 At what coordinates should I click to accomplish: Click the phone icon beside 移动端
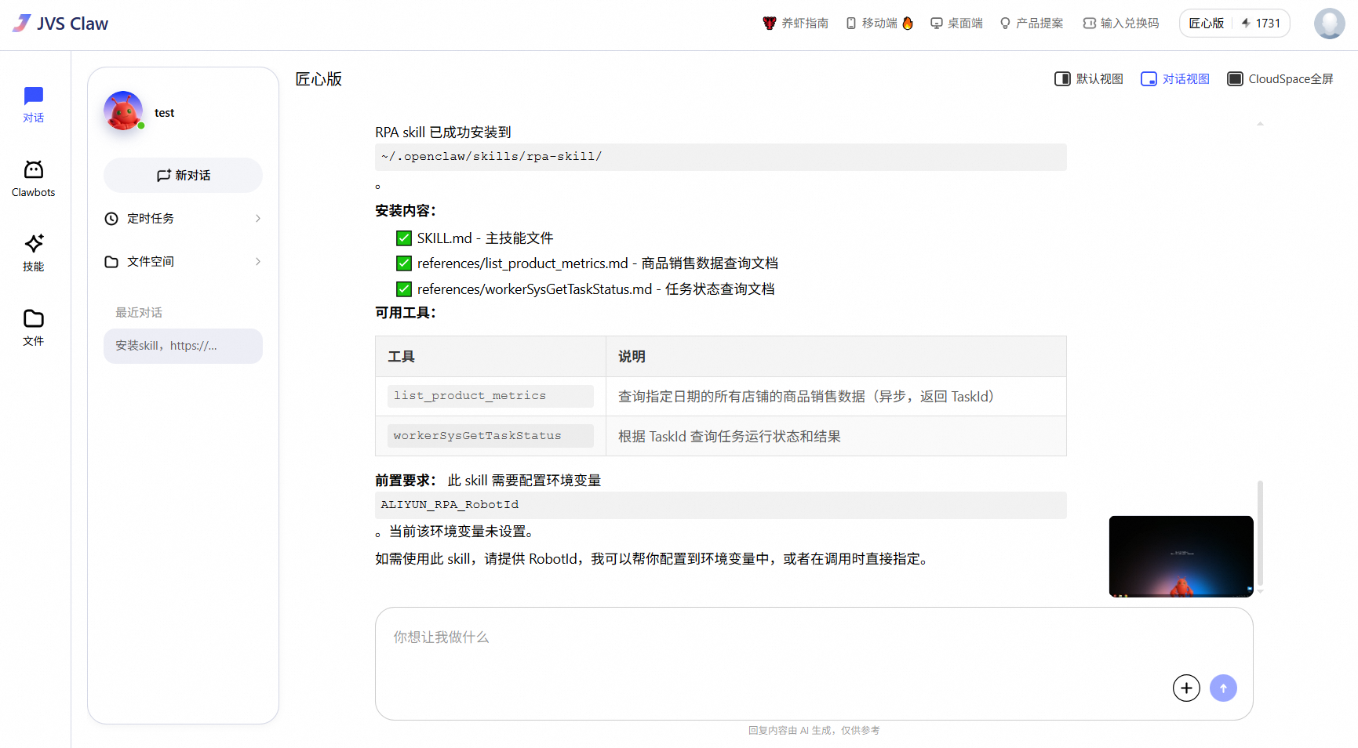point(851,24)
